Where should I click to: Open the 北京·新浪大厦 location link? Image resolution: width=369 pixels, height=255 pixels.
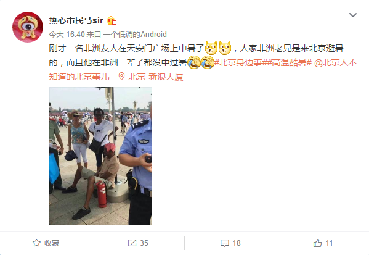156,77
